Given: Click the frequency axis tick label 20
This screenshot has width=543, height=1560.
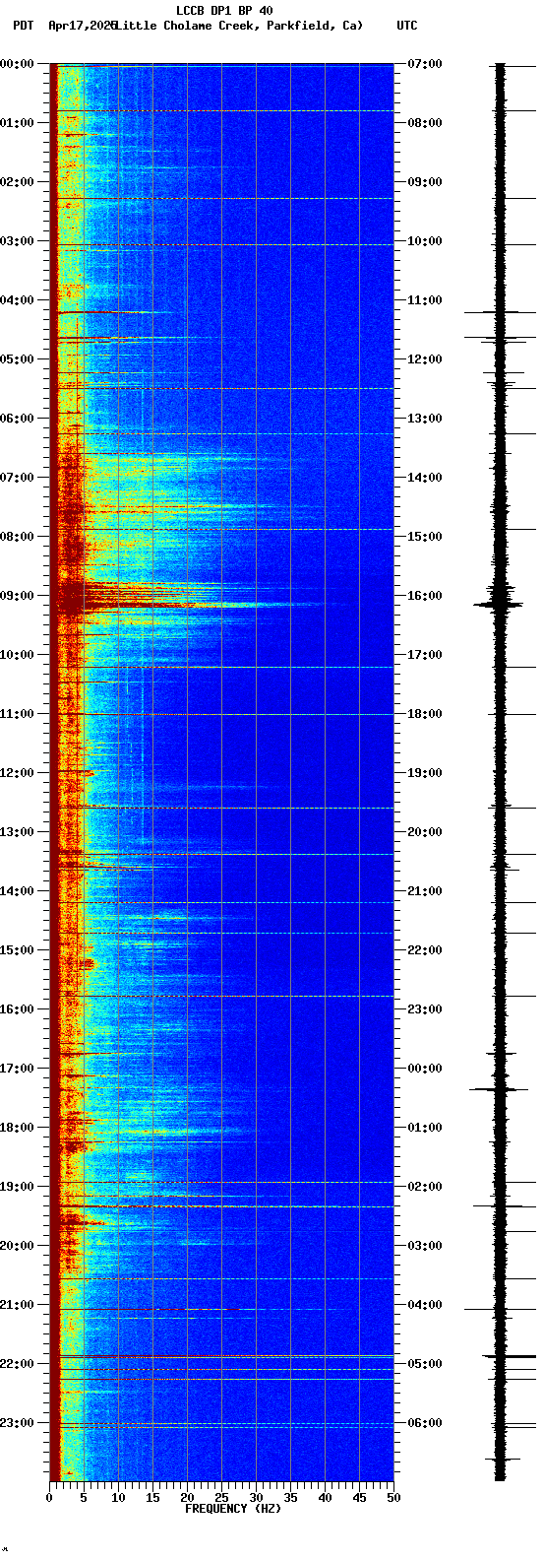Looking at the screenshot, I should 187,1498.
